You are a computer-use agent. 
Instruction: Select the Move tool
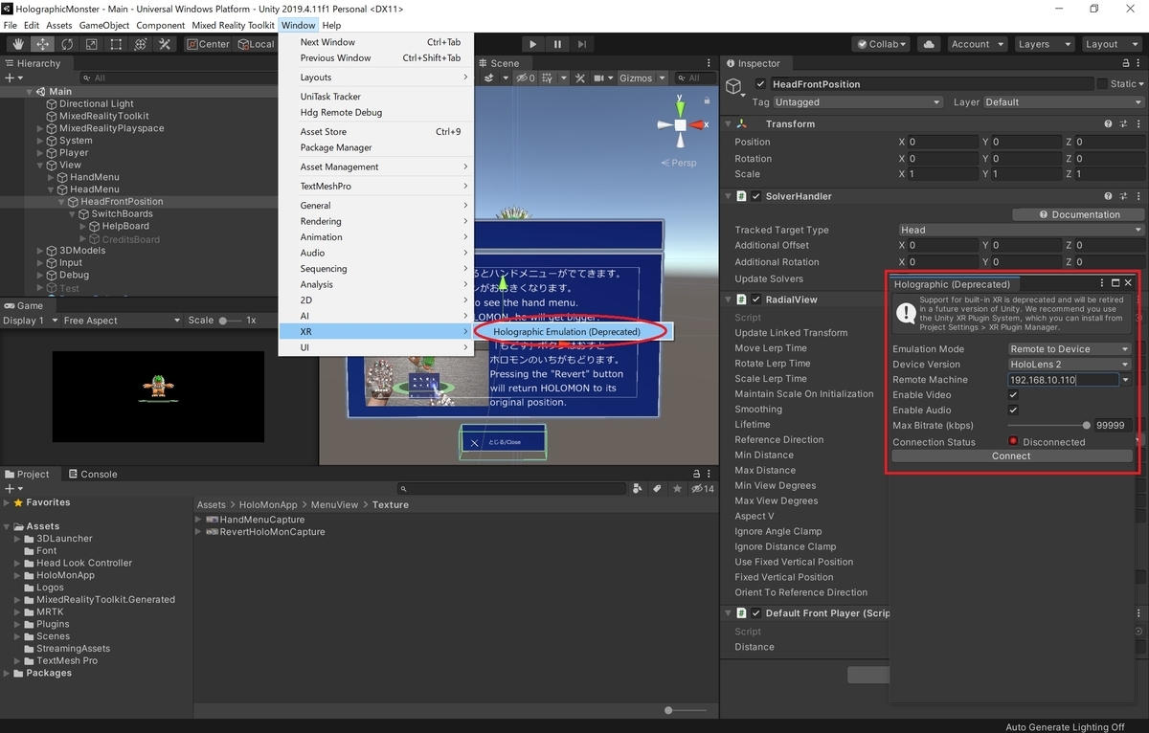pos(43,44)
